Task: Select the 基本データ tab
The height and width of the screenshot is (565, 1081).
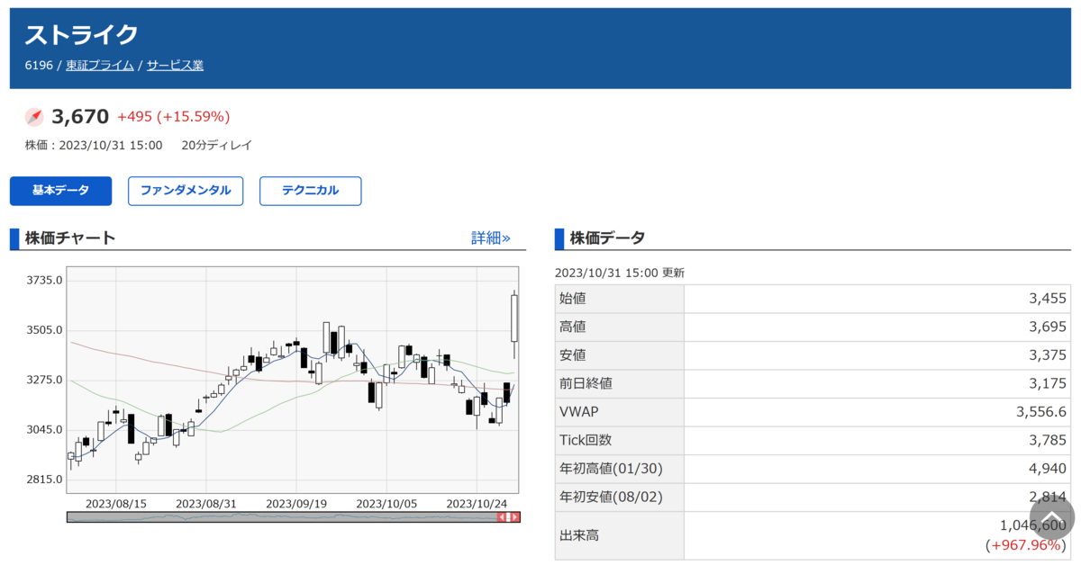Action: tap(60, 191)
